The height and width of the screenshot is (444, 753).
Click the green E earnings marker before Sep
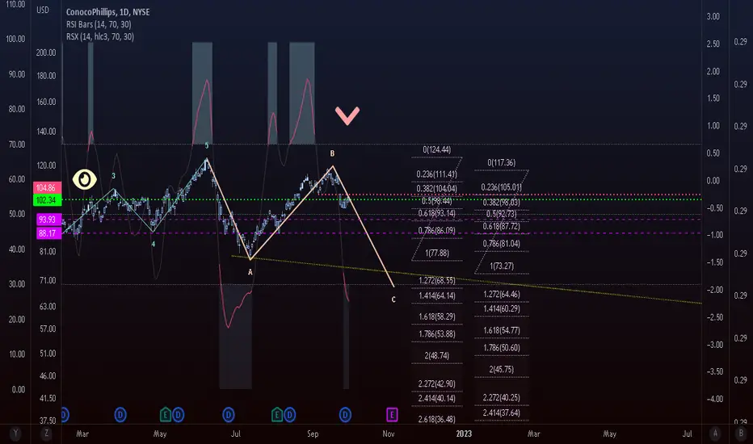276,414
